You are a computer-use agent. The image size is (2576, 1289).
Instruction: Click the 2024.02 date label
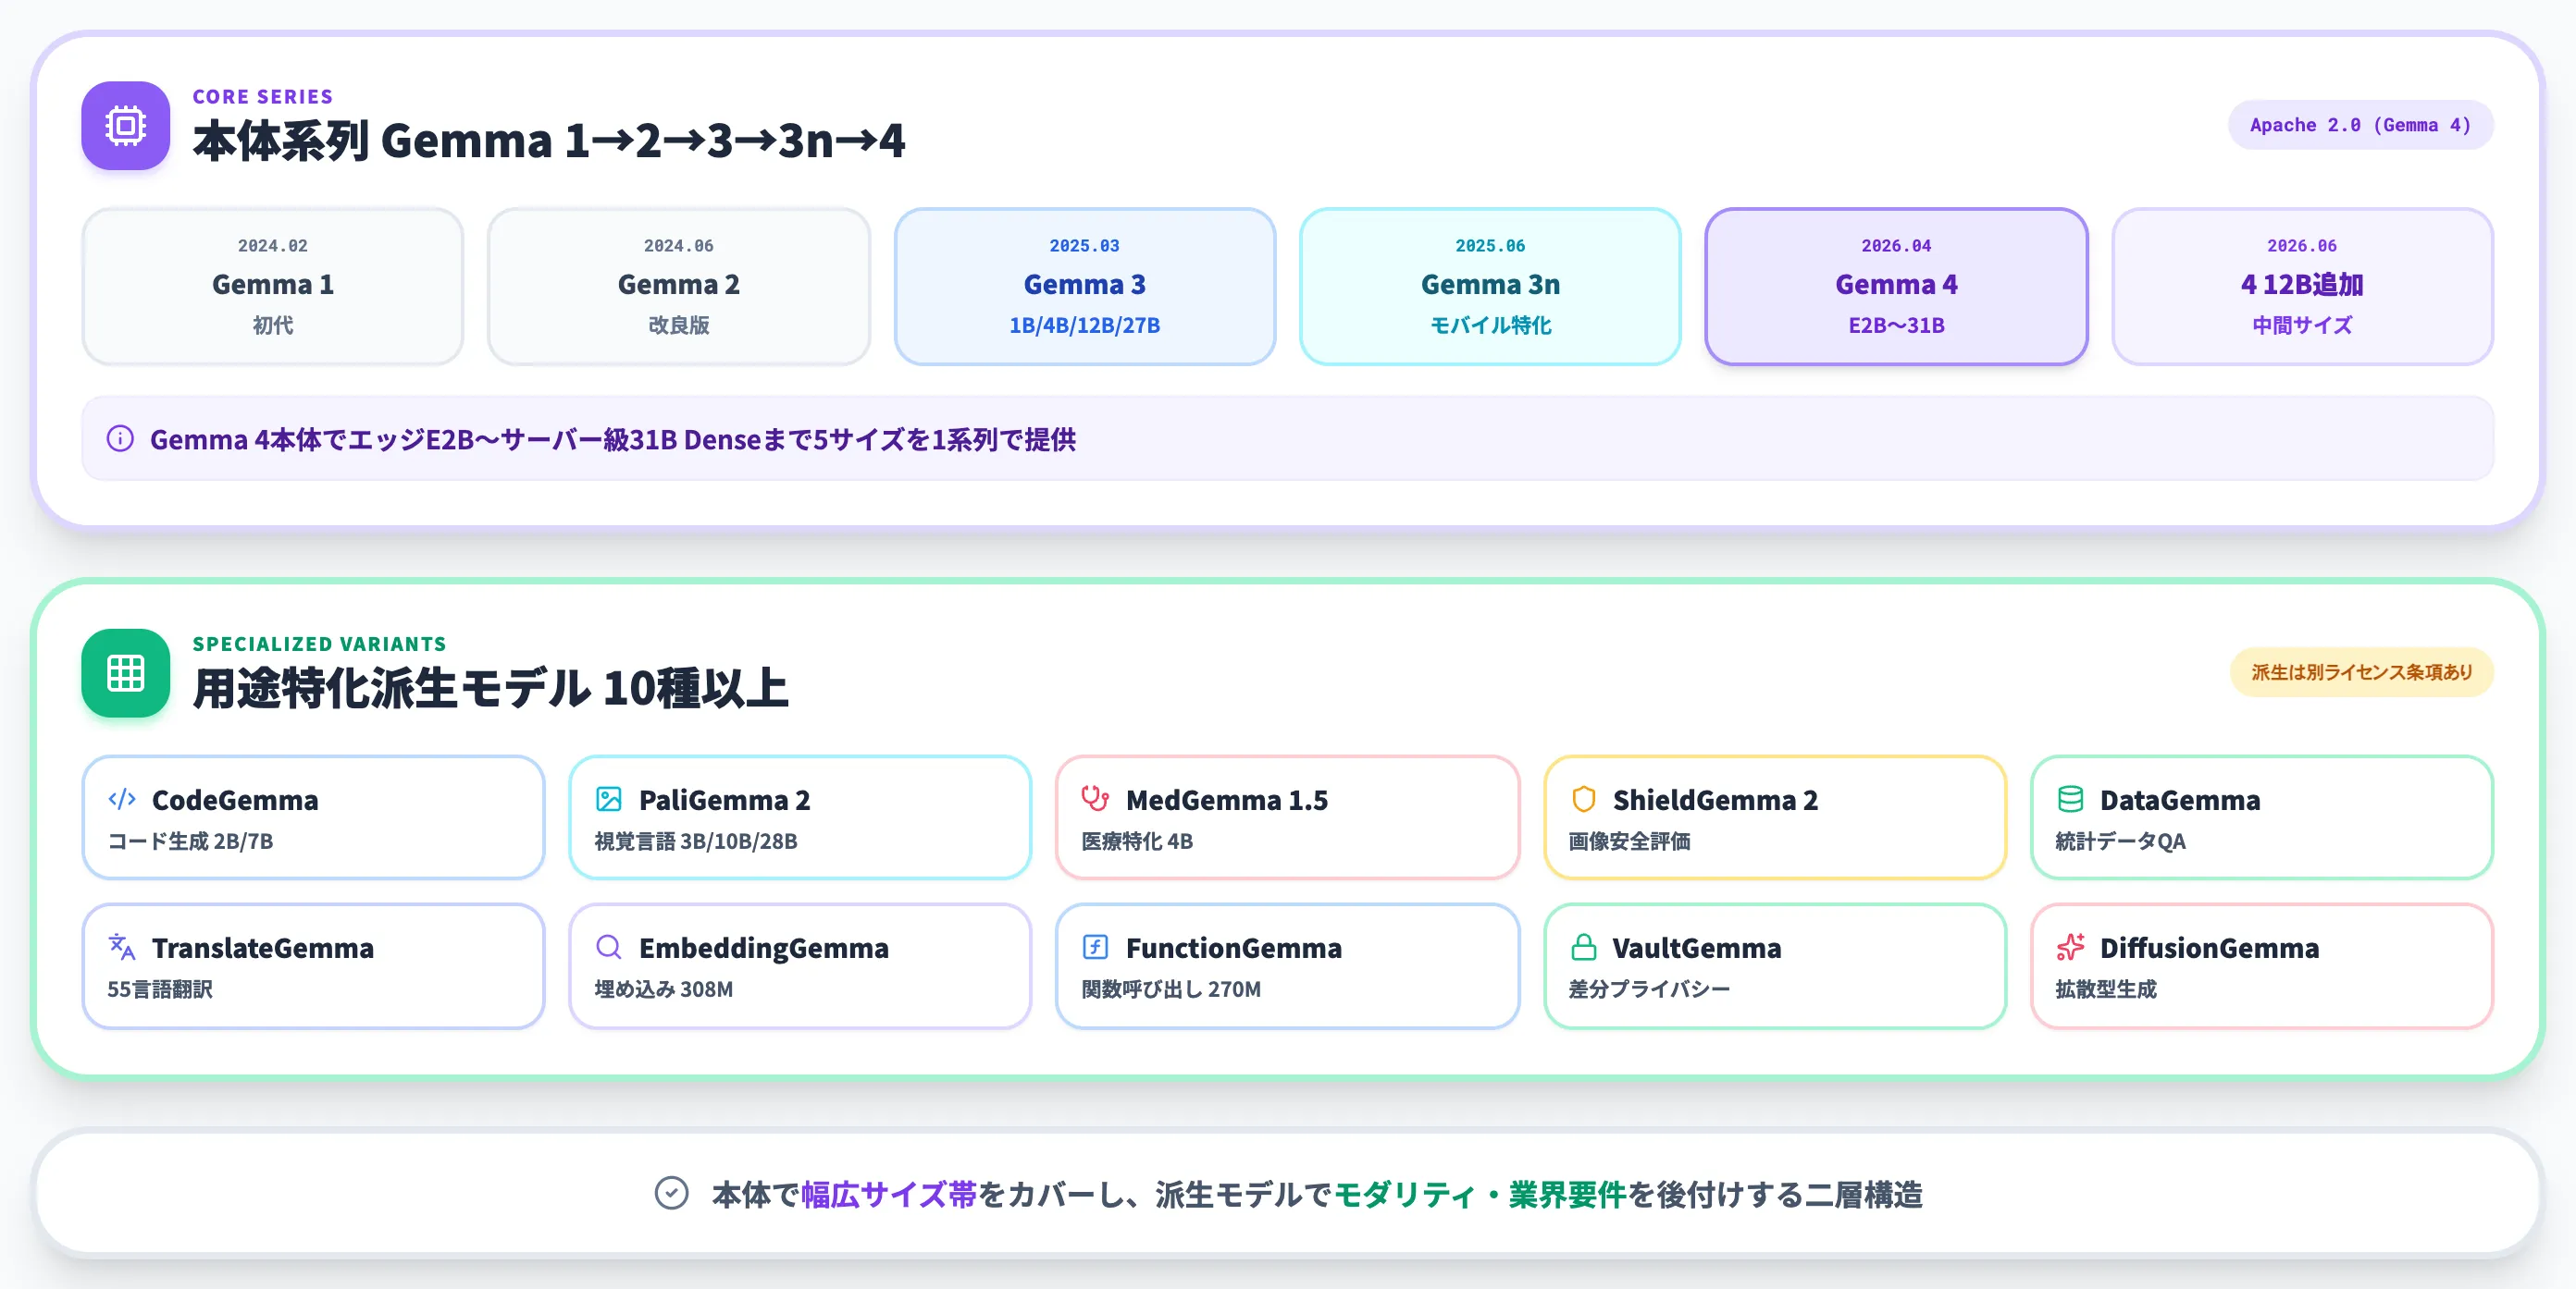coord(273,246)
